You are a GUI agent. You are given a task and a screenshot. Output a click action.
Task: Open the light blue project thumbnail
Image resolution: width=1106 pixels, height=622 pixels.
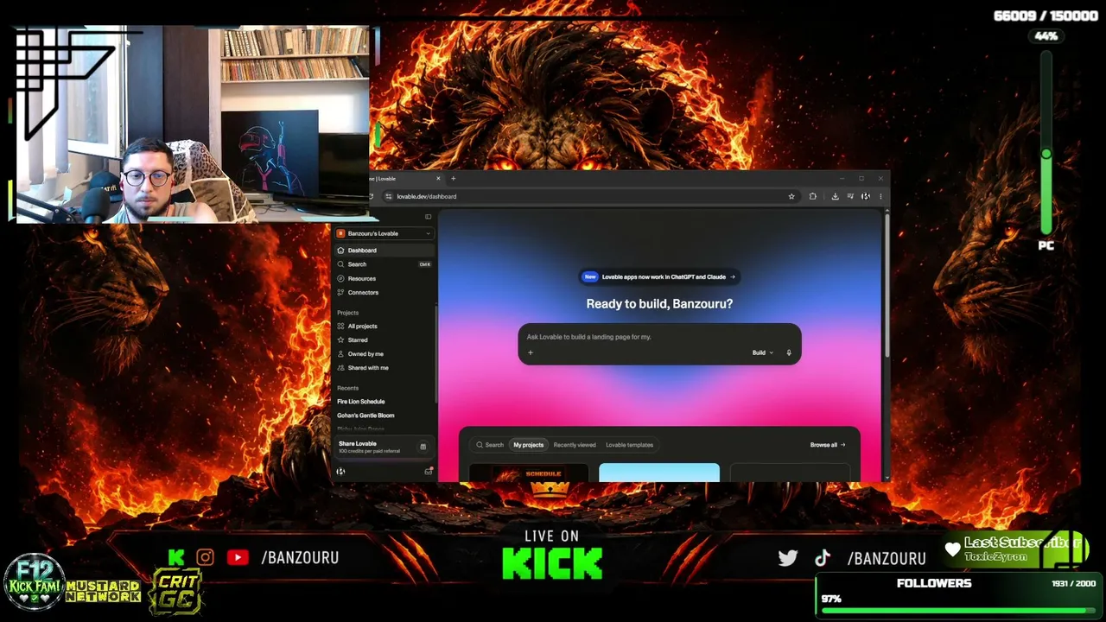point(659,473)
